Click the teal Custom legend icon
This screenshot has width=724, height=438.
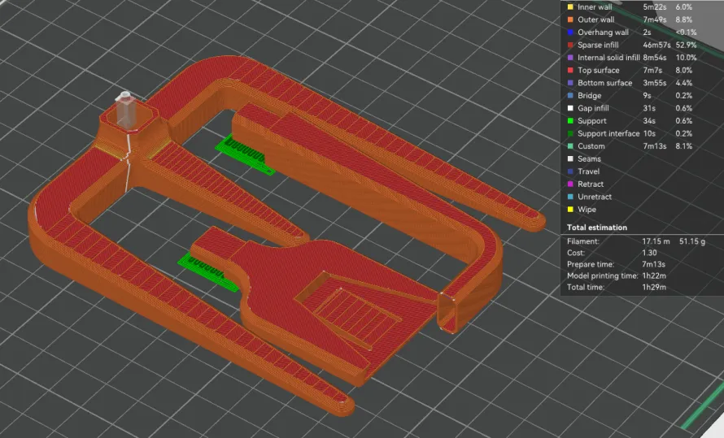[x=570, y=146]
